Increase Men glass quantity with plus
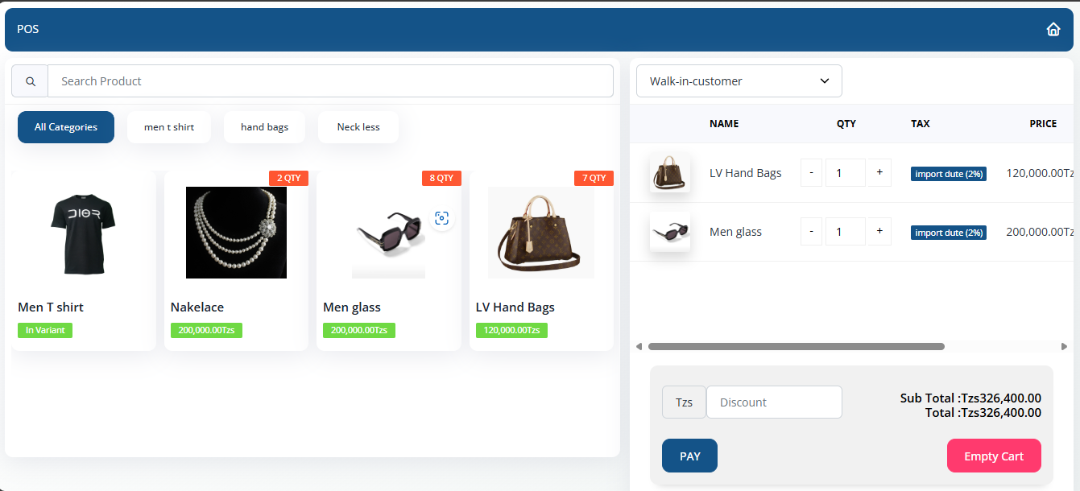The height and width of the screenshot is (491, 1080). [x=879, y=231]
